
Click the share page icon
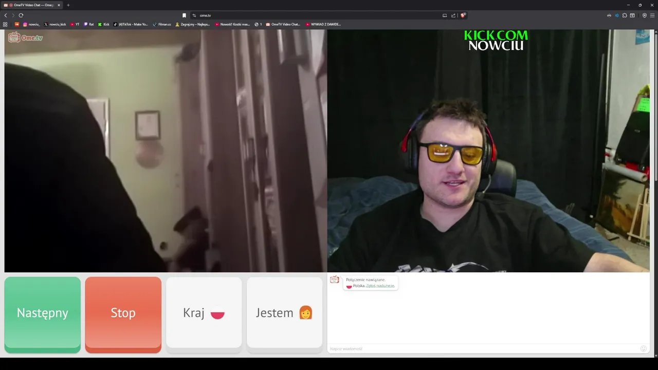coord(453,15)
